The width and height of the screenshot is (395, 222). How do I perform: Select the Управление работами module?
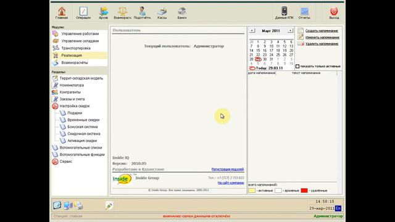point(80,34)
